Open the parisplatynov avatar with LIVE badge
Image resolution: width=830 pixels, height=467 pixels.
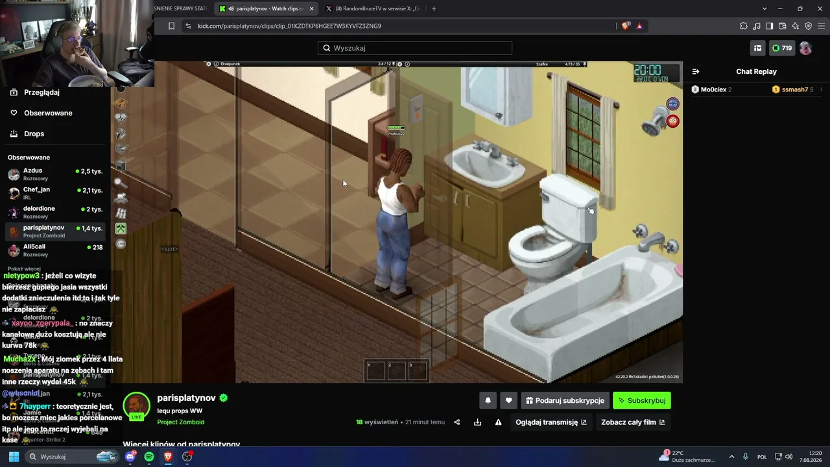tap(136, 406)
